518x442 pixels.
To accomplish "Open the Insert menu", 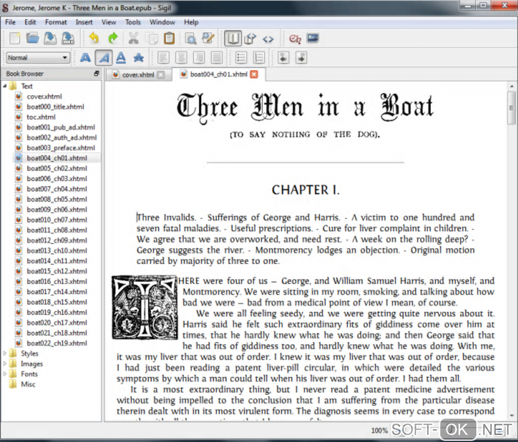I will click(x=84, y=22).
